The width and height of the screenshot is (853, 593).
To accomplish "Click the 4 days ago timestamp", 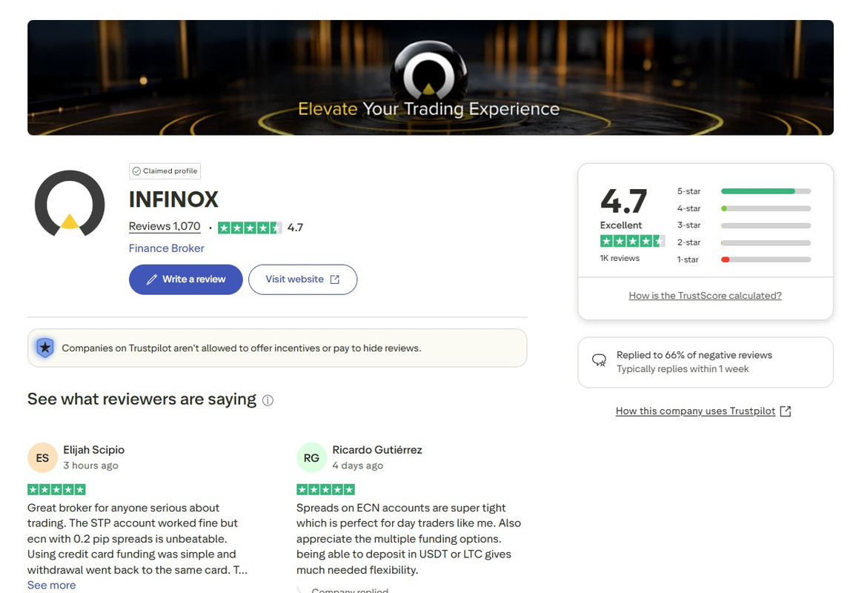I will pyautogui.click(x=357, y=466).
